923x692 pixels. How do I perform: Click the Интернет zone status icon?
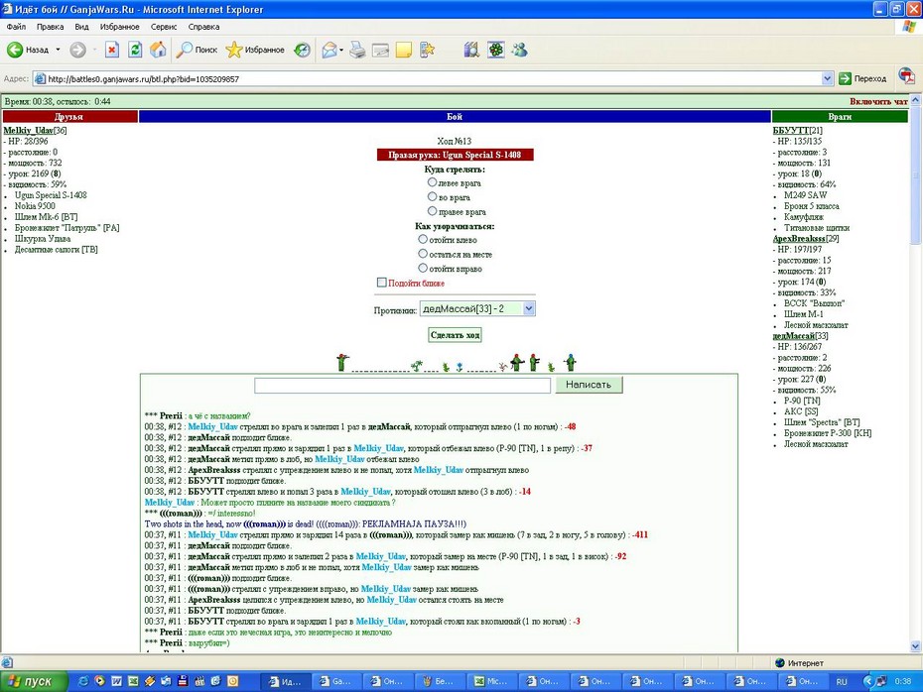pyautogui.click(x=780, y=662)
